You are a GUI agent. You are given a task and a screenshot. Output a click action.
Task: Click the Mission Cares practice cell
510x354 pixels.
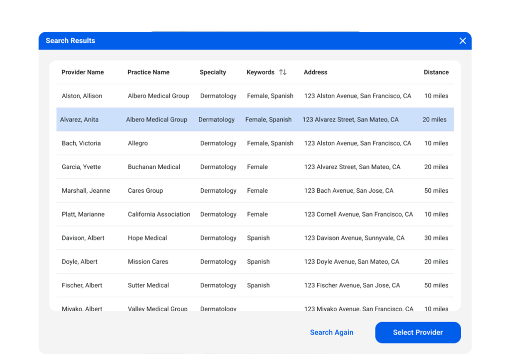[148, 262]
